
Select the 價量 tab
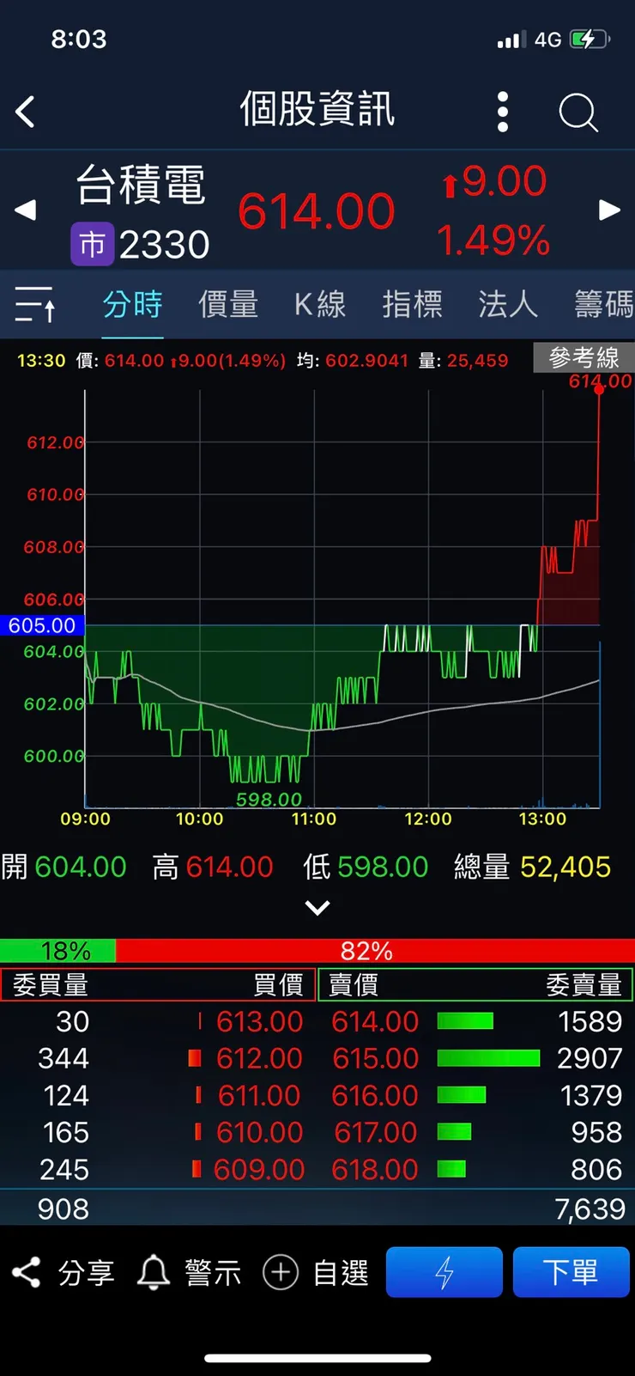pyautogui.click(x=228, y=304)
